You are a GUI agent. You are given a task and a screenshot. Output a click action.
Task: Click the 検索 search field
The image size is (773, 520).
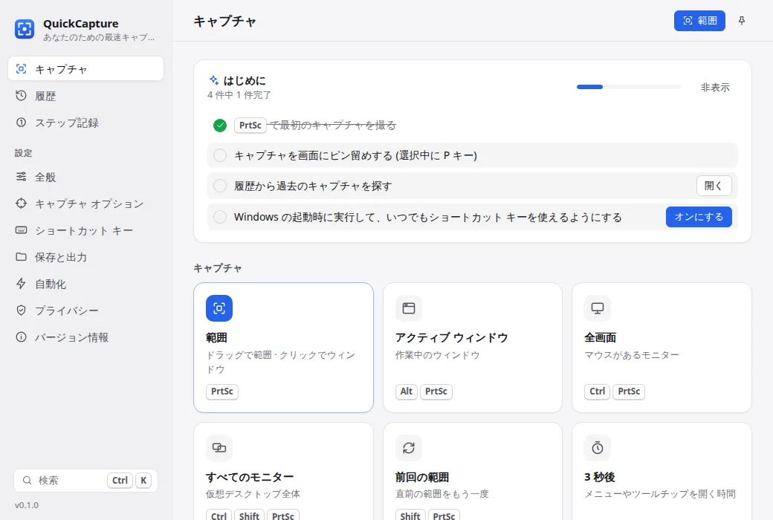click(x=85, y=480)
